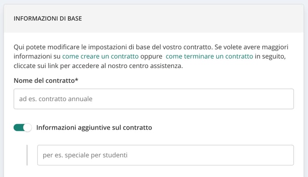Screen dimensions: 308x177
Task: Click the white knob of the green switch
Action: coord(27,128)
